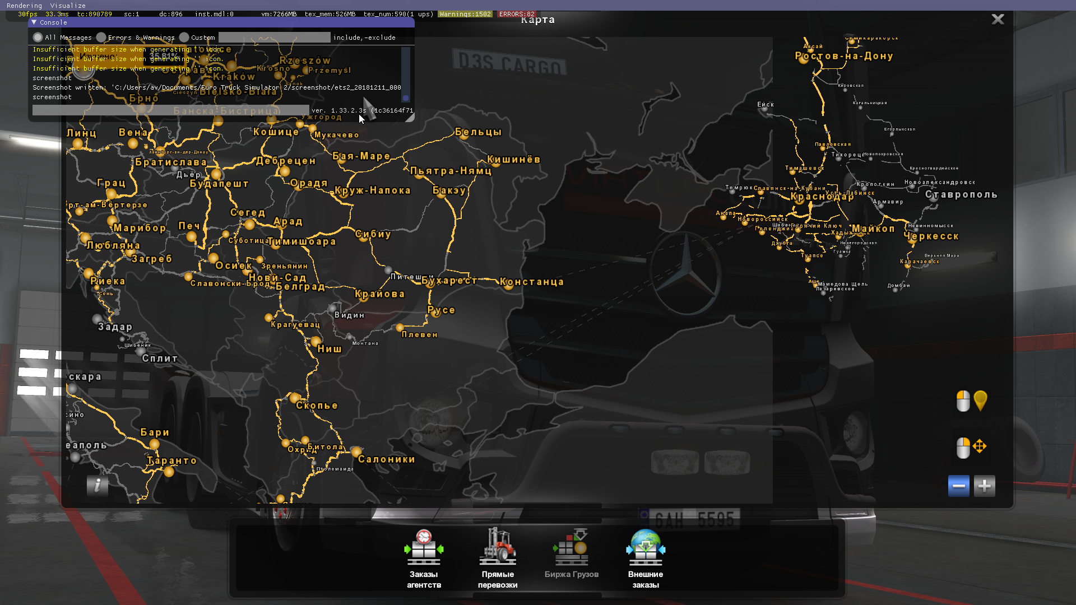Click the console command input field
Screen dimensions: 1076x605
170,110
